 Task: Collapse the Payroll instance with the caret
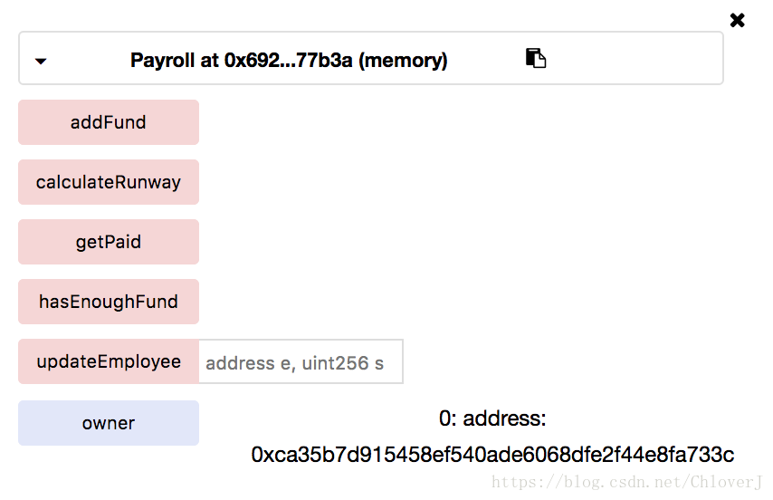pos(41,62)
